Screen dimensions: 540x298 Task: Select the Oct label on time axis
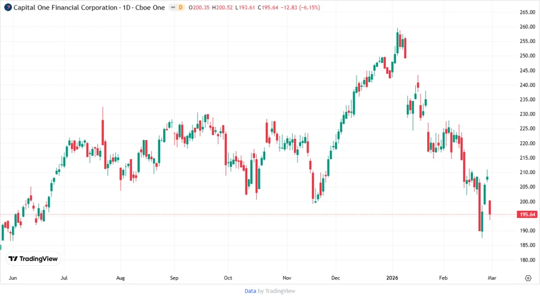(228, 278)
